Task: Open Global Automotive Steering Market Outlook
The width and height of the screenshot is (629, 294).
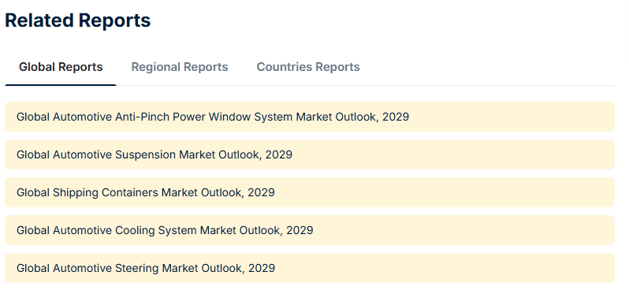Action: [x=146, y=268]
